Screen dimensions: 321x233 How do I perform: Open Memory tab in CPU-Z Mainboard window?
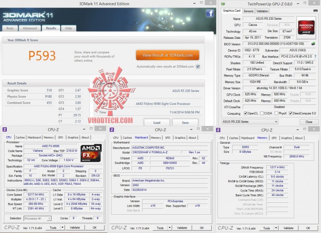(x=156, y=138)
